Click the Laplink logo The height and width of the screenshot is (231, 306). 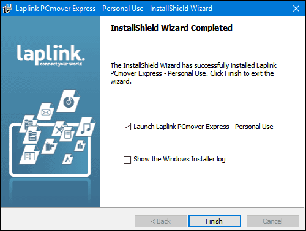click(51, 55)
